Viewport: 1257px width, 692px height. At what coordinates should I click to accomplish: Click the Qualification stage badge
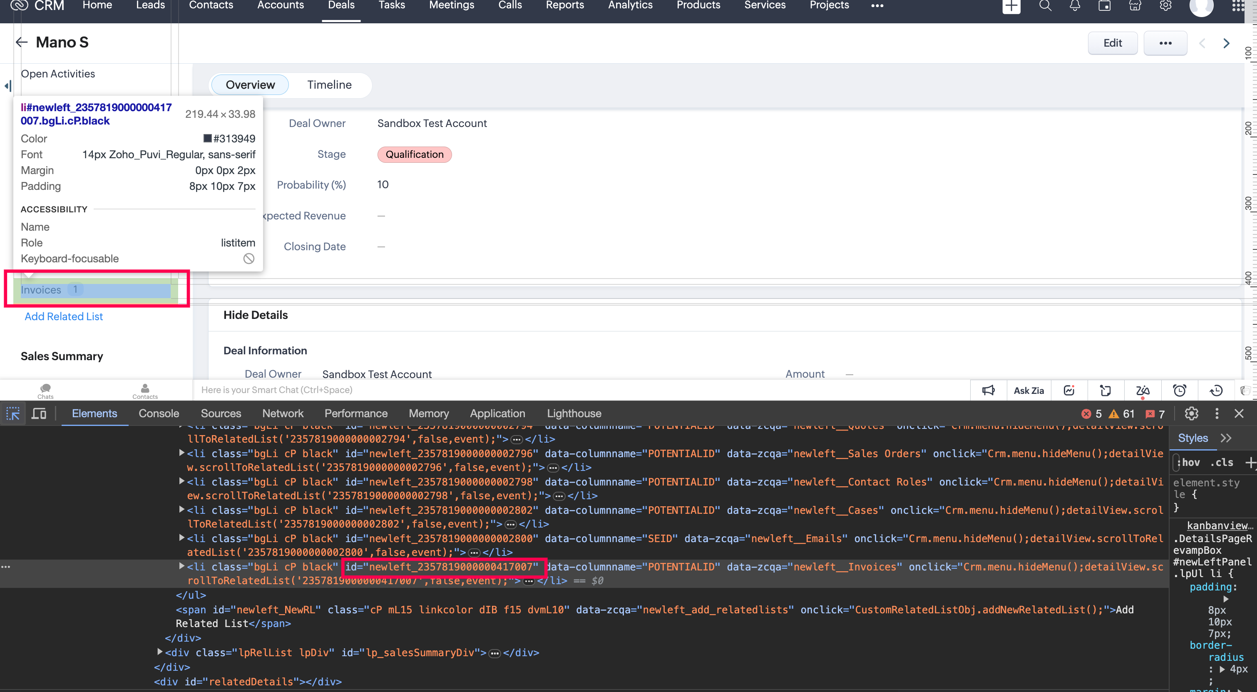414,155
